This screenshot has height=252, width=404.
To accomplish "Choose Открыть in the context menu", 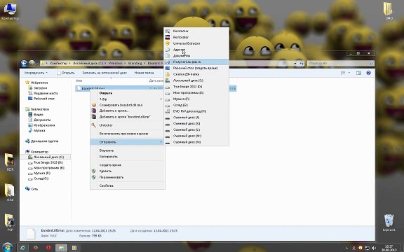I will (127, 93).
